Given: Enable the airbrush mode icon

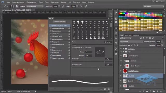Looking at the screenshot, I should pyautogui.click(x=81, y=6).
